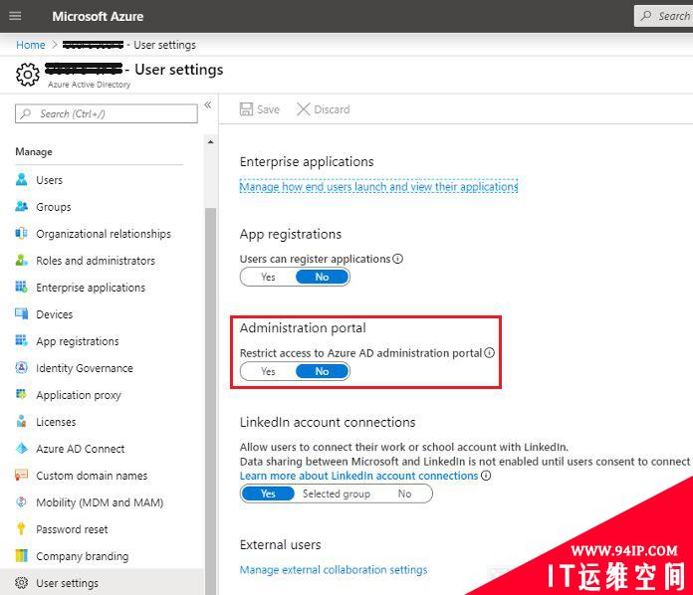Open Manage external collaboration settings link

point(334,569)
